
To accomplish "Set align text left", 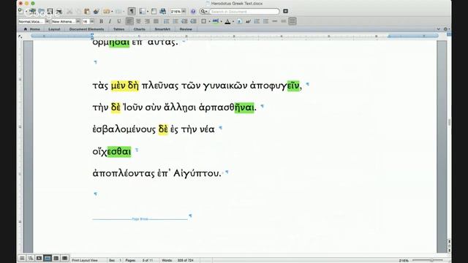I will coord(129,21).
